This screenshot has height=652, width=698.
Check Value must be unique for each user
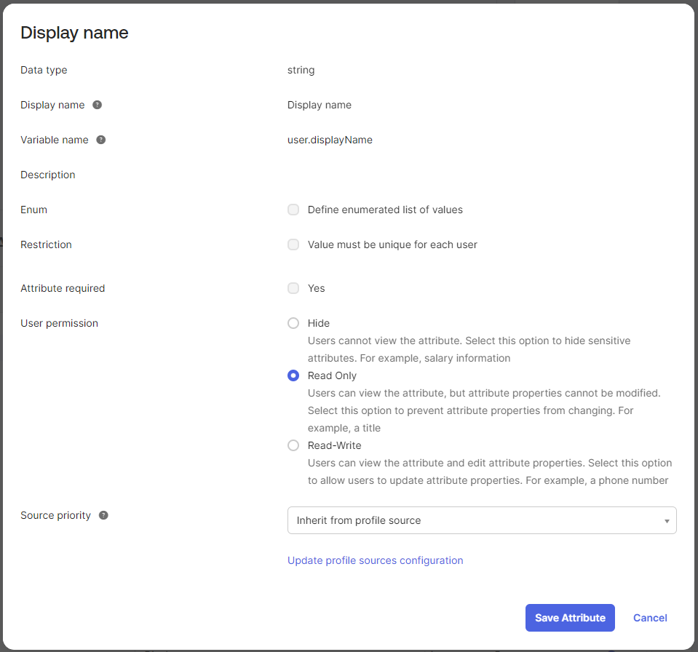293,244
